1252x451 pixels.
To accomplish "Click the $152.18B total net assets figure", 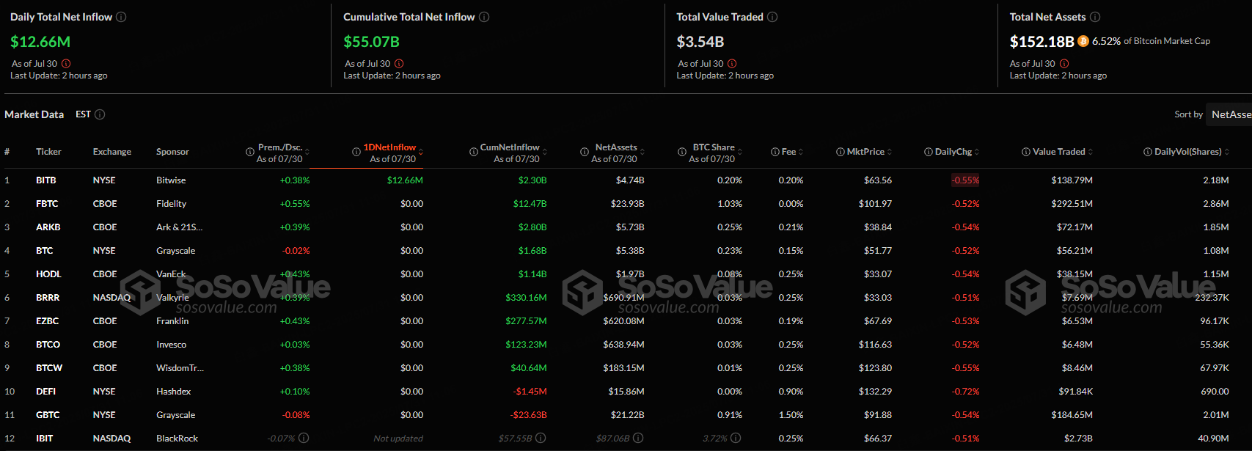I will point(1042,42).
